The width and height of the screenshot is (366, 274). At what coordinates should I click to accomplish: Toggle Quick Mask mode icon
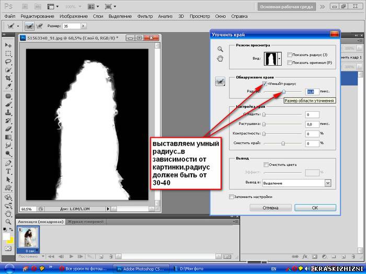pos(8,248)
